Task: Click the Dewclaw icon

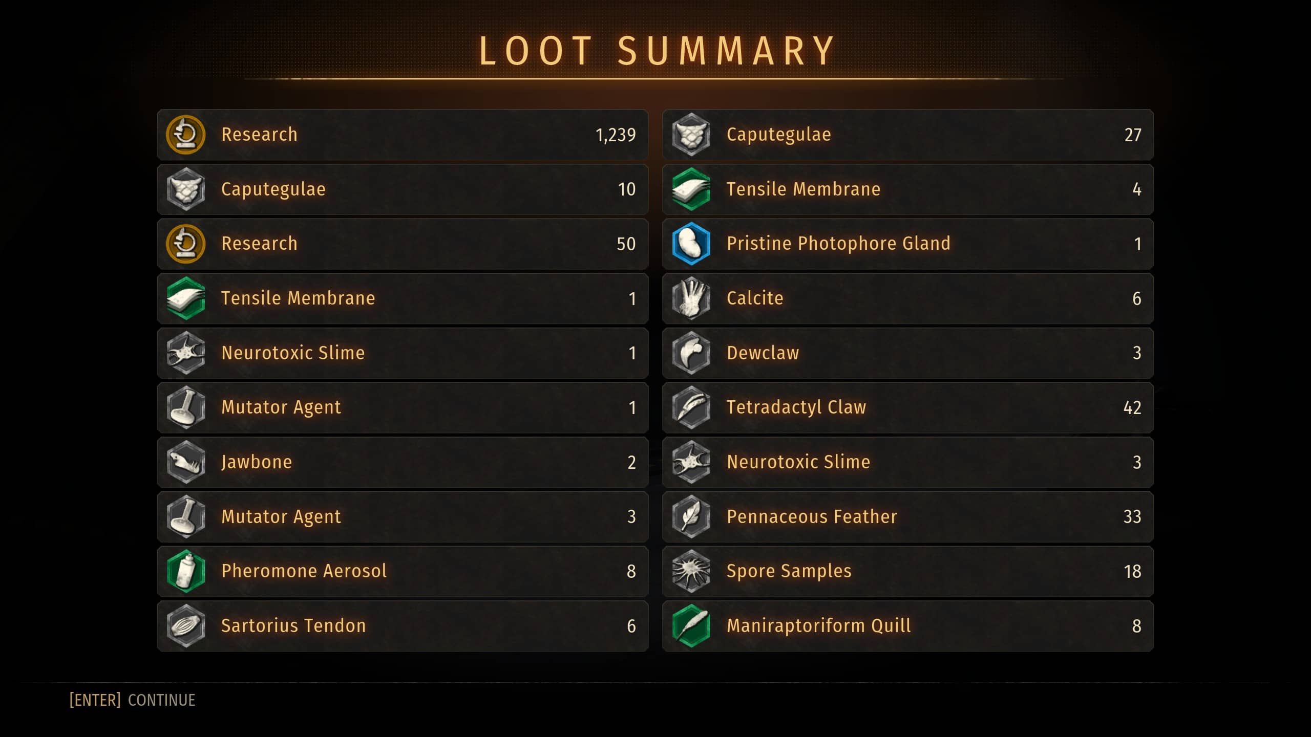Action: [x=691, y=353]
